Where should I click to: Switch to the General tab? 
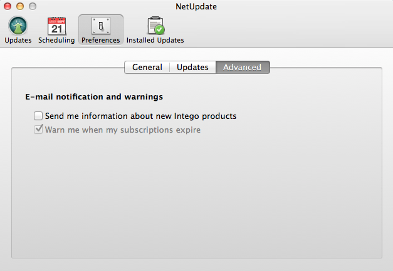point(147,68)
